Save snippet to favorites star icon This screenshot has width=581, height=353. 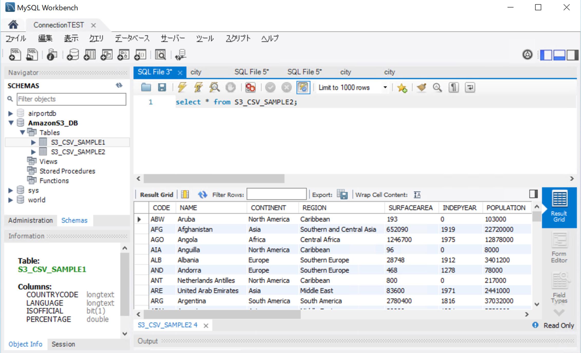[x=402, y=88]
